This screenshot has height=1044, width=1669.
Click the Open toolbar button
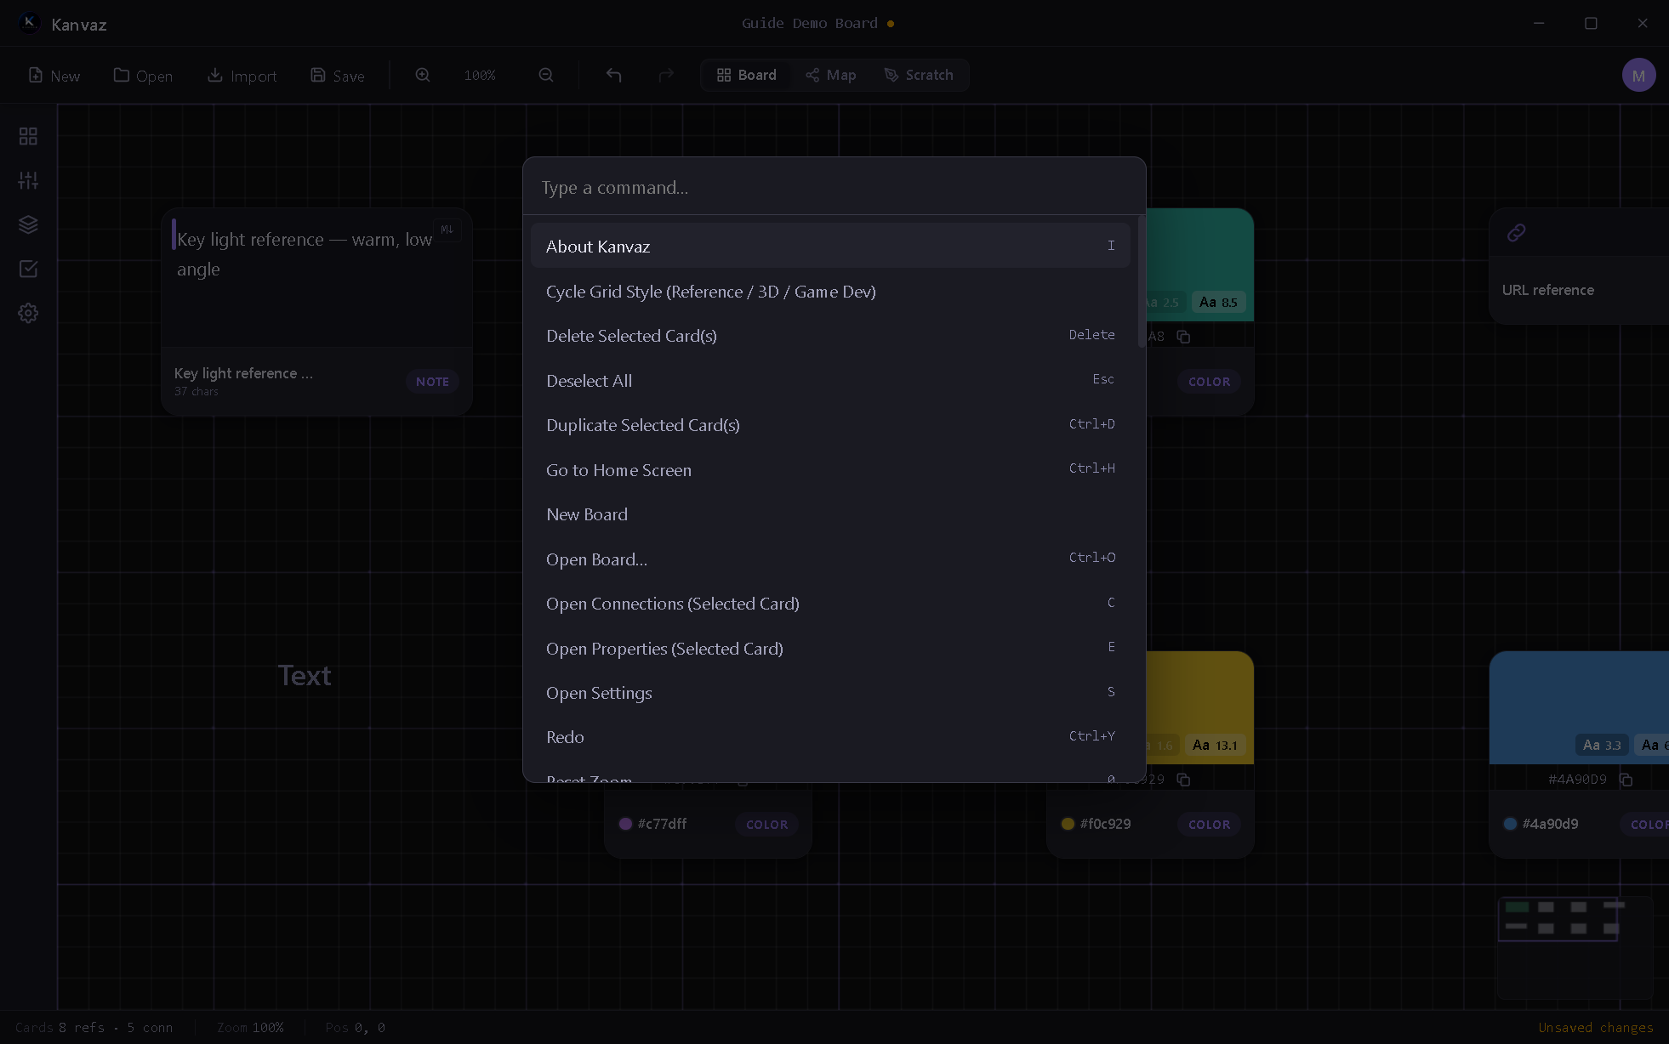point(143,76)
